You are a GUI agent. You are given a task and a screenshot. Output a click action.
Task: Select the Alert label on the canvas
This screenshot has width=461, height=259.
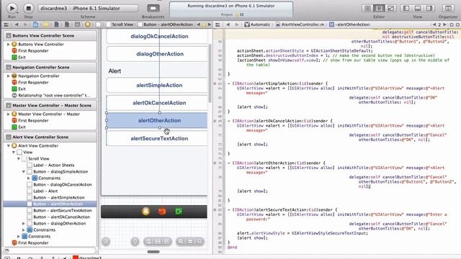point(115,71)
